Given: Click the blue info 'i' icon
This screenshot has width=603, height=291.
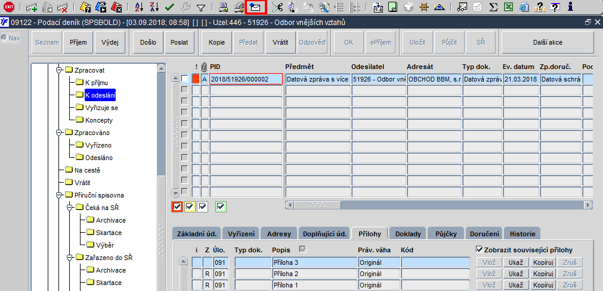Looking at the screenshot, I should 570,7.
